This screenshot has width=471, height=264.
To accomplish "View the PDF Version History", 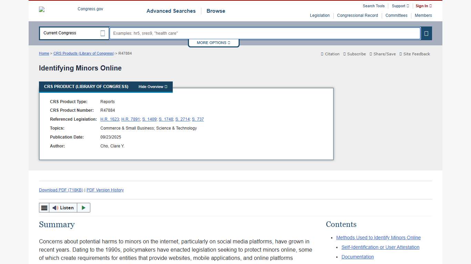I will click(105, 190).
